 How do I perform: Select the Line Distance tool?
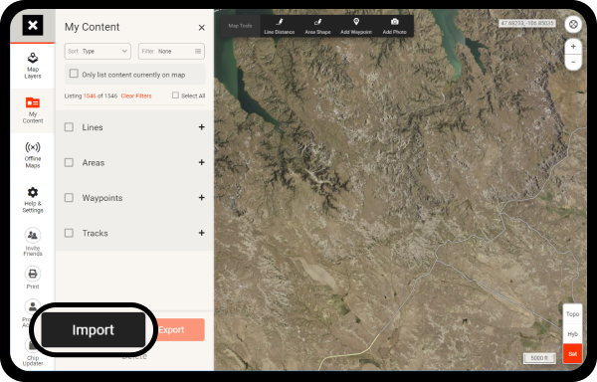pos(280,26)
